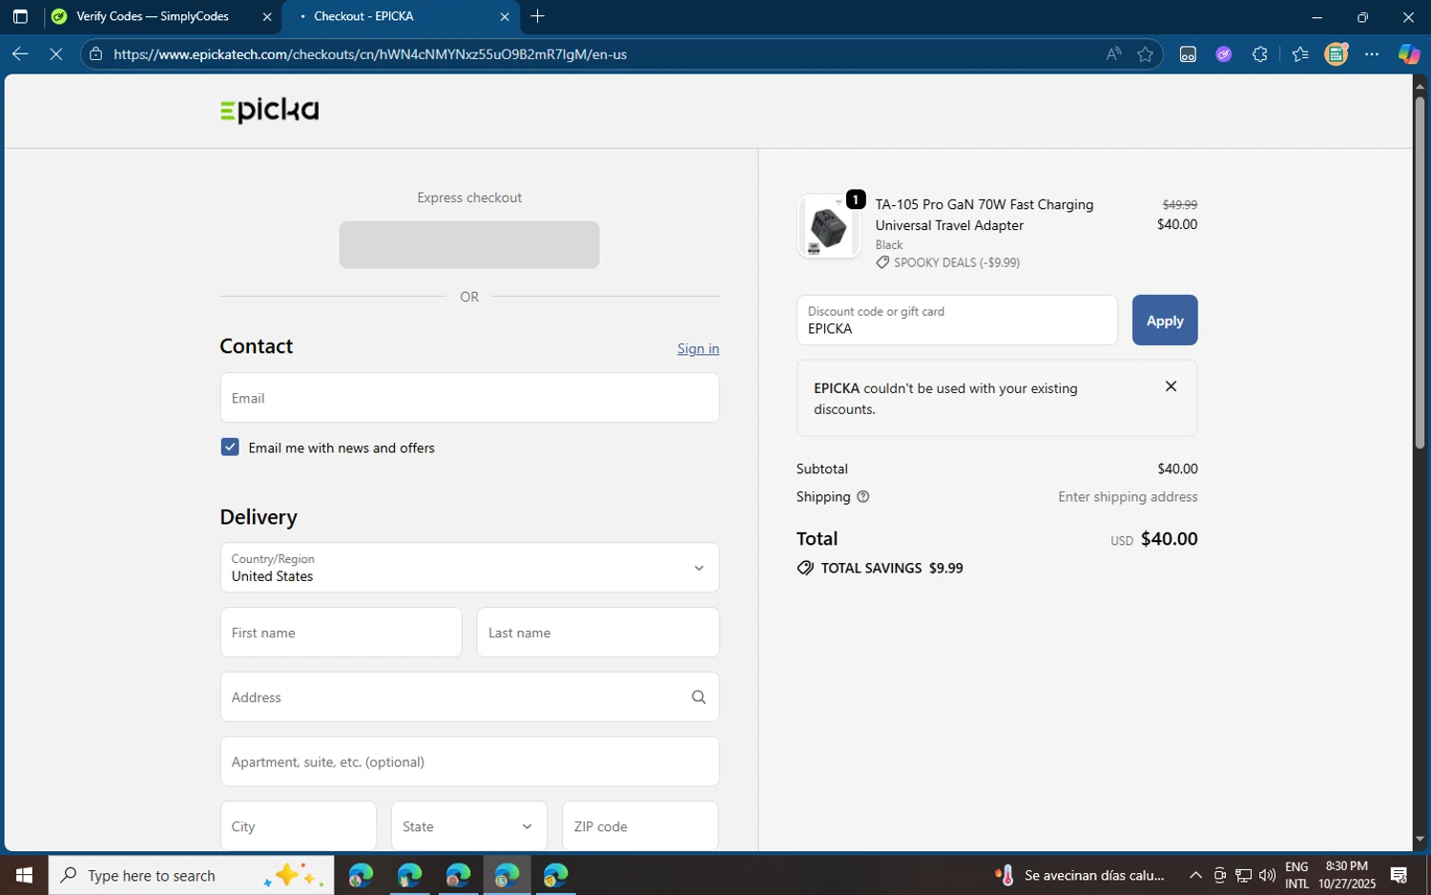Image resolution: width=1431 pixels, height=895 pixels.
Task: Click the ZIP code field
Action: [640, 826]
